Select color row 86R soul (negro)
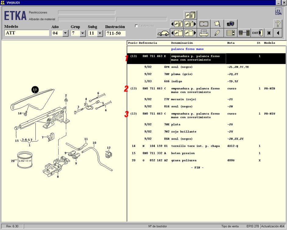 coord(206,139)
